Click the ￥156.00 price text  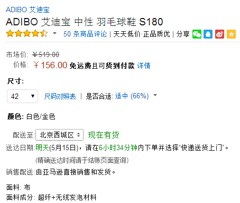[x=50, y=65]
